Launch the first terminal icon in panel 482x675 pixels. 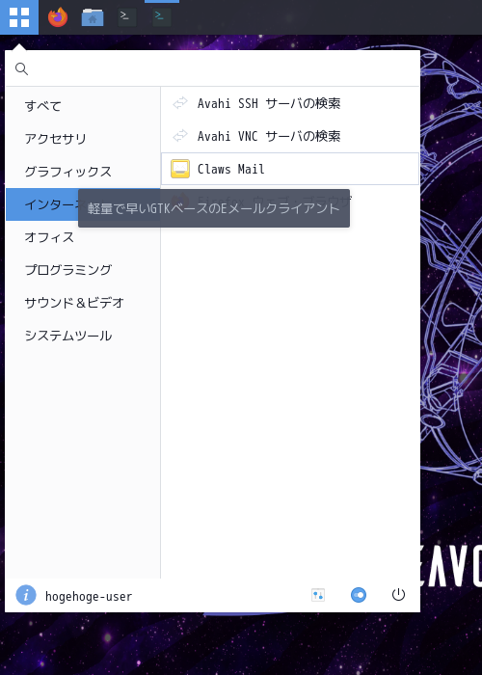(127, 17)
